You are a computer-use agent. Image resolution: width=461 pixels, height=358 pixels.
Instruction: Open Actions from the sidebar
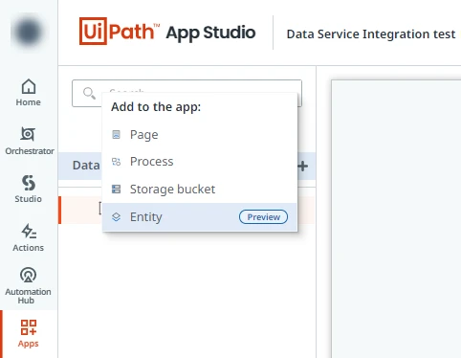click(x=29, y=237)
